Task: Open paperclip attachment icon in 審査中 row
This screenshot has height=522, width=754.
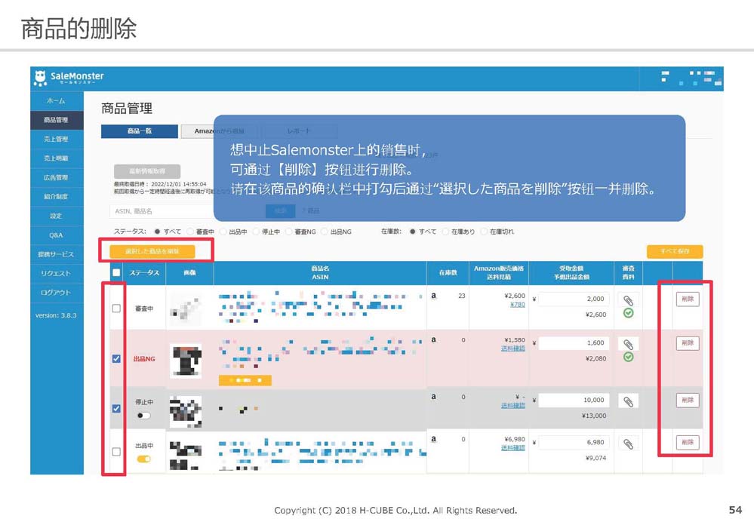Action: point(628,300)
